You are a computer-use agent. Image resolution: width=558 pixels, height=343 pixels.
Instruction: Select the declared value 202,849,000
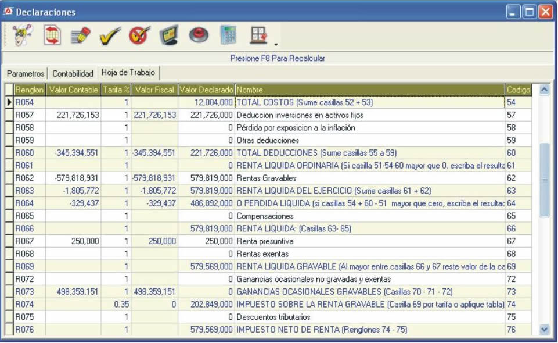[206, 304]
